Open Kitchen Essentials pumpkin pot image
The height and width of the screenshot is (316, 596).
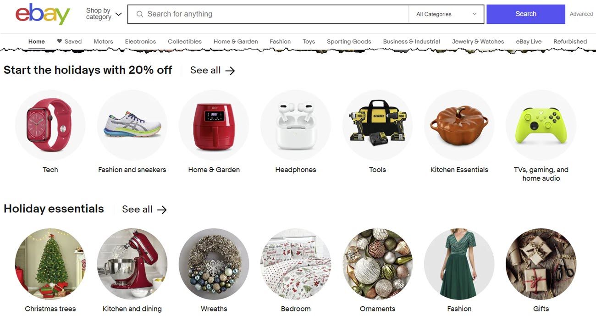pyautogui.click(x=459, y=125)
